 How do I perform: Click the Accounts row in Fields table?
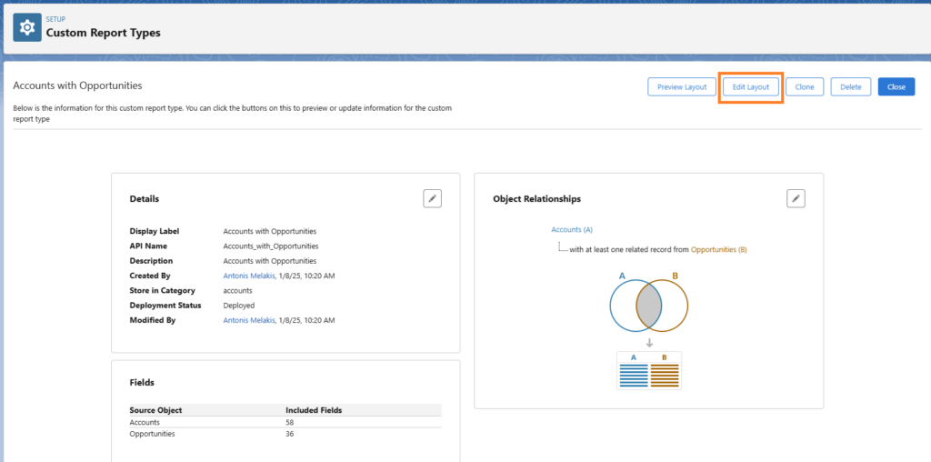pyautogui.click(x=285, y=422)
